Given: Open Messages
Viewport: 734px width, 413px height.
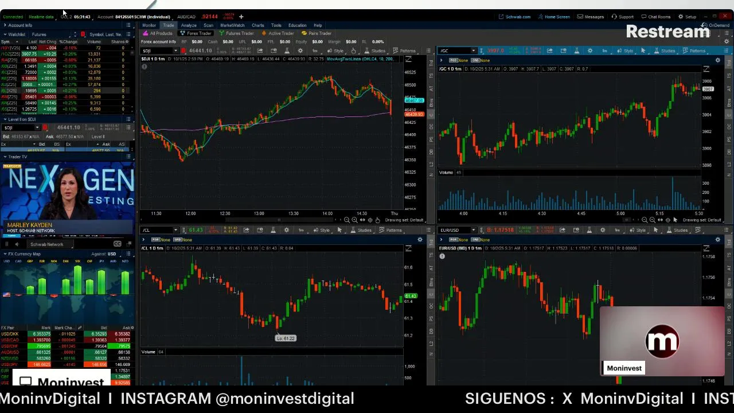Looking at the screenshot, I should pos(591,17).
